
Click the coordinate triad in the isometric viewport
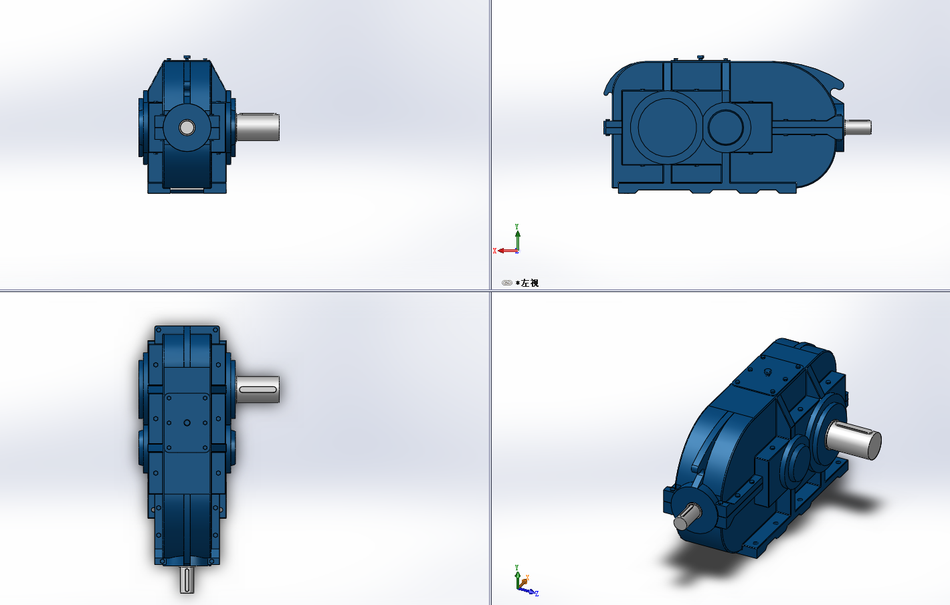[x=526, y=581]
